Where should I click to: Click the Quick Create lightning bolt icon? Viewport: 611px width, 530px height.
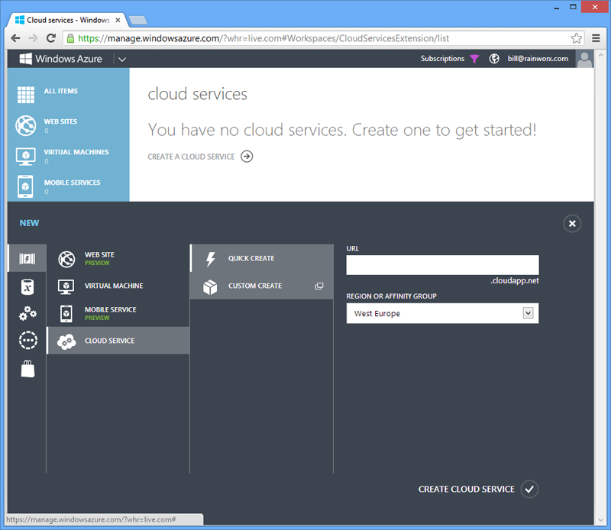point(211,259)
